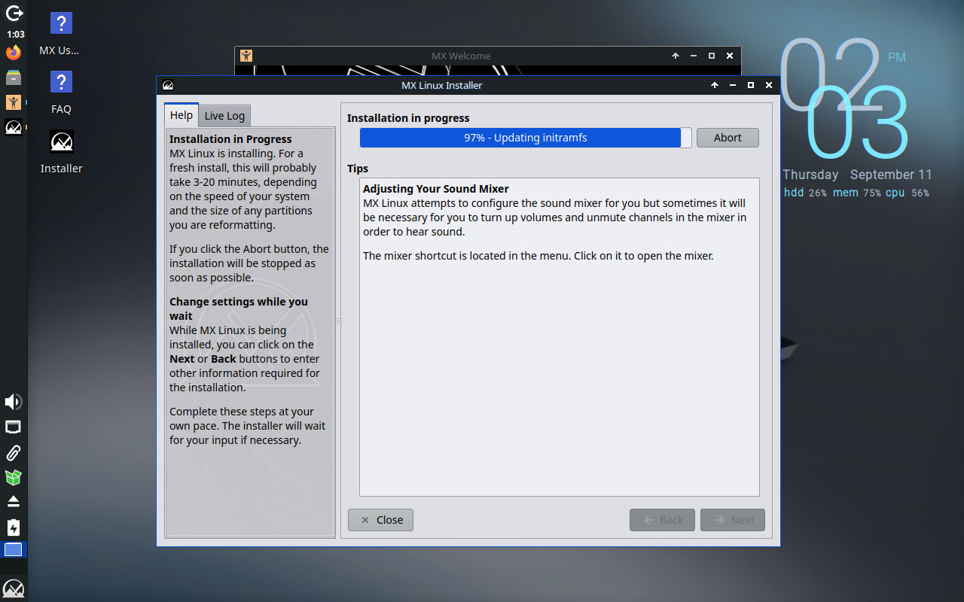
Task: Select the MX Welcome taskbar icon
Action: coord(14,102)
